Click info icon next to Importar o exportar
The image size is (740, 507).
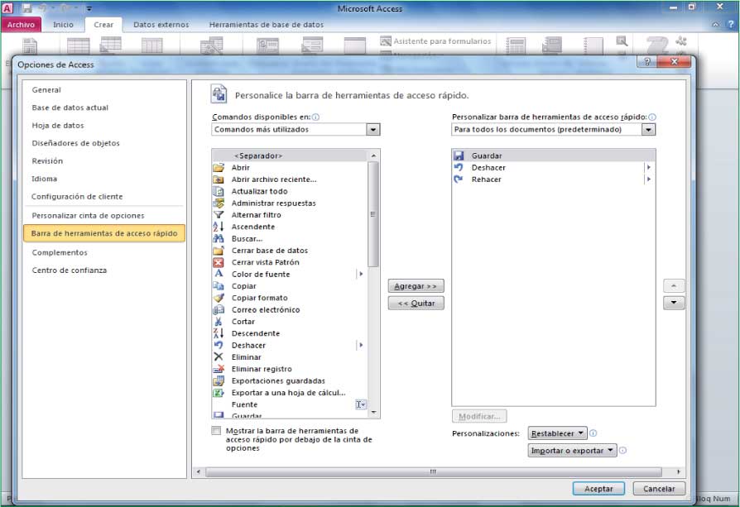click(623, 451)
